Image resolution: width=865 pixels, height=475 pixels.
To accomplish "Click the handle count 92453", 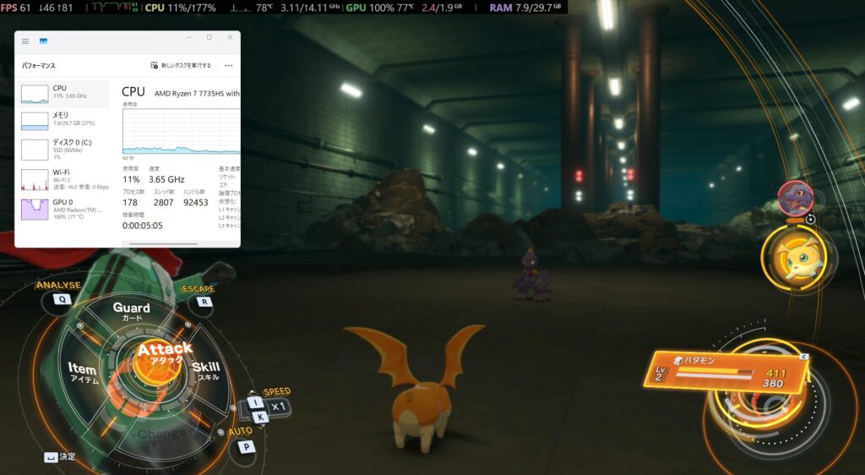I will coord(196,203).
